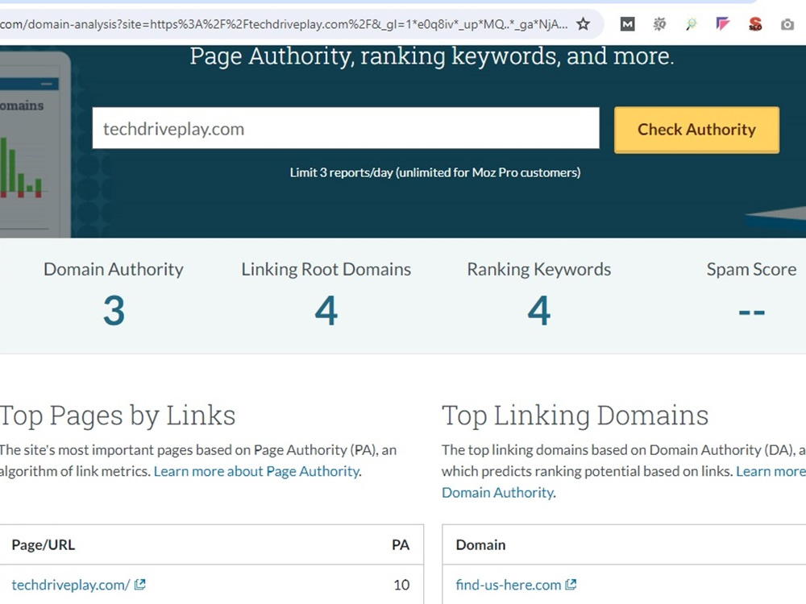Viewport: 806px width, 604px height.
Task: Click the Domain Authority metric label
Action: [114, 270]
